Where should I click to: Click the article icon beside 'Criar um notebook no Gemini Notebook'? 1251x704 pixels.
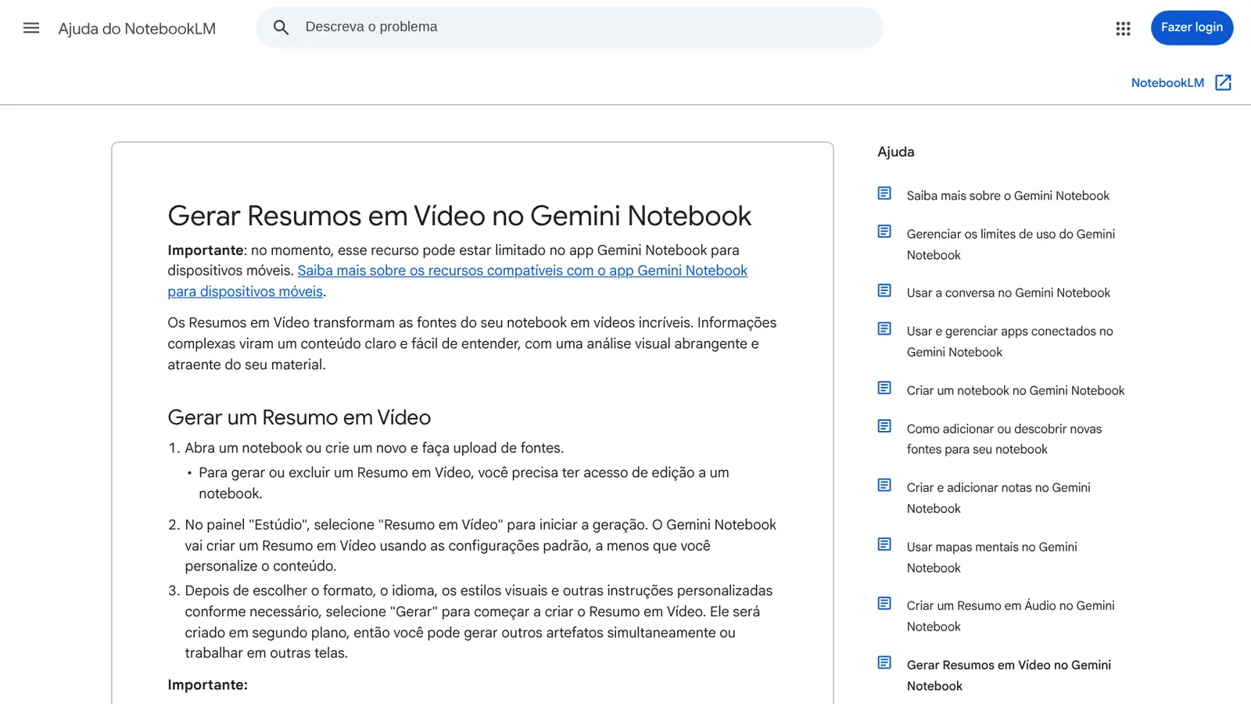click(884, 388)
